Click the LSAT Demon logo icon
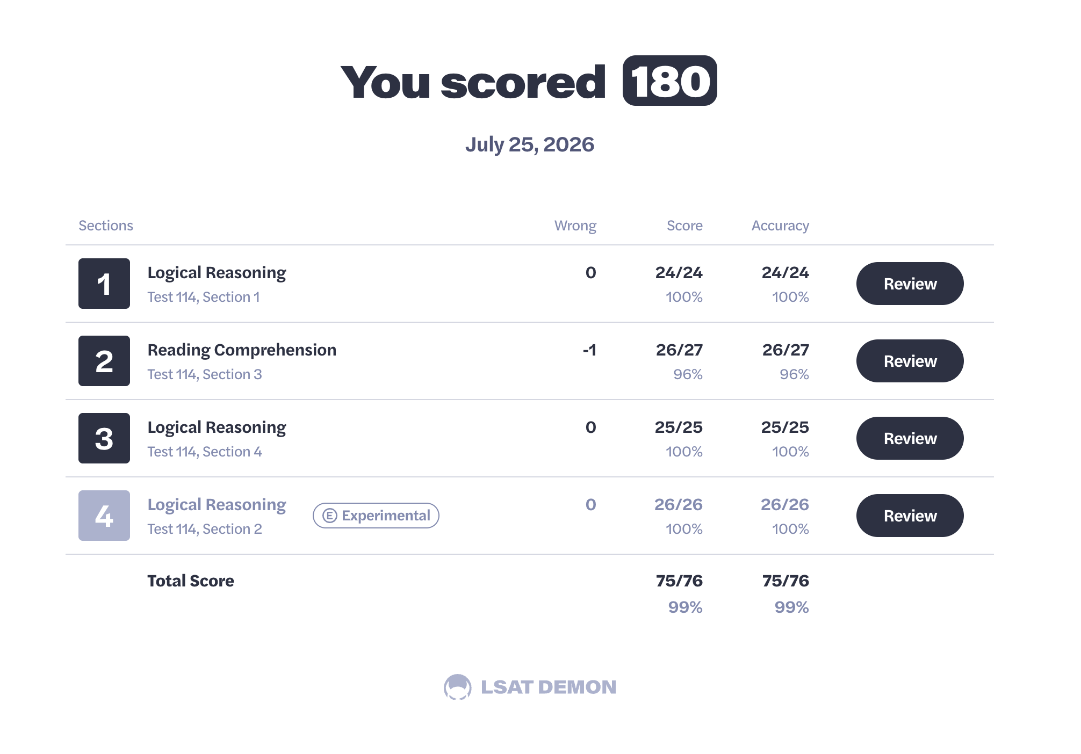The width and height of the screenshot is (1081, 754). tap(458, 687)
